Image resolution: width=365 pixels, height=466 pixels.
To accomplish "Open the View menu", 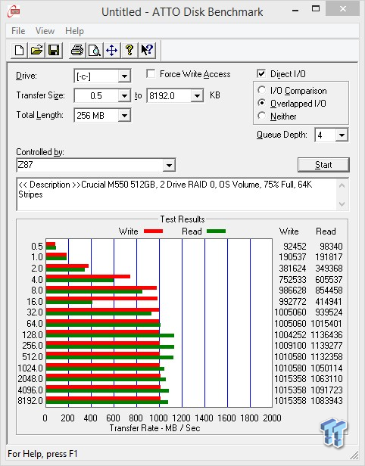I will [45, 31].
